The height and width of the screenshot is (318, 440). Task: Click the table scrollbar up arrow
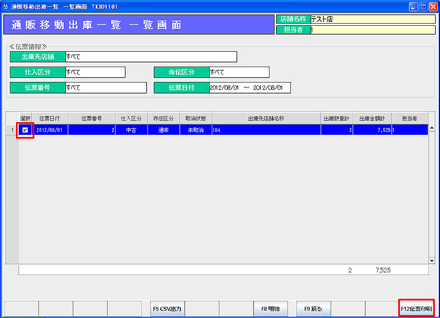(432, 128)
